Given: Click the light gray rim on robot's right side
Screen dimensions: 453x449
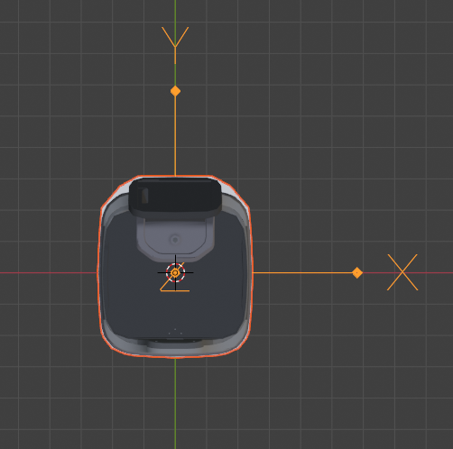Looking at the screenshot, I should coord(247,270).
